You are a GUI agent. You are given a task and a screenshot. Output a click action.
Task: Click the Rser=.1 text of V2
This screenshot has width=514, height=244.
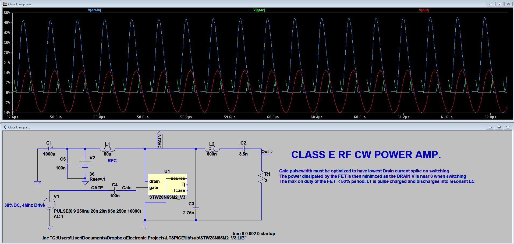[97, 179]
